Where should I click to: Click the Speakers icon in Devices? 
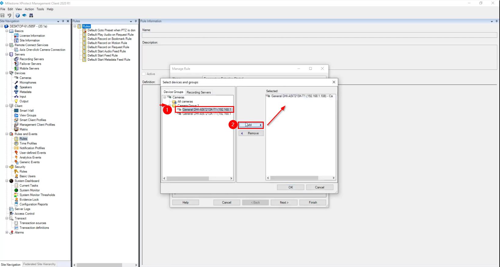[16, 87]
